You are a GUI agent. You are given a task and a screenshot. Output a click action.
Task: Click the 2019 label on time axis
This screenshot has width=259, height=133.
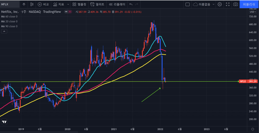(x=21, y=129)
